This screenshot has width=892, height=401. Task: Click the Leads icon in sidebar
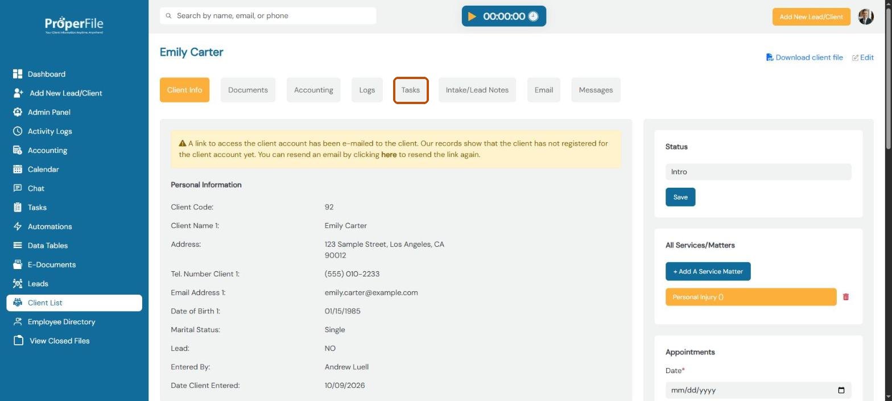(x=18, y=283)
